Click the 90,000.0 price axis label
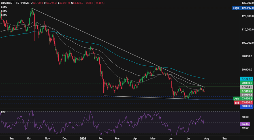This screenshot has width=254, height=140. 247,56
